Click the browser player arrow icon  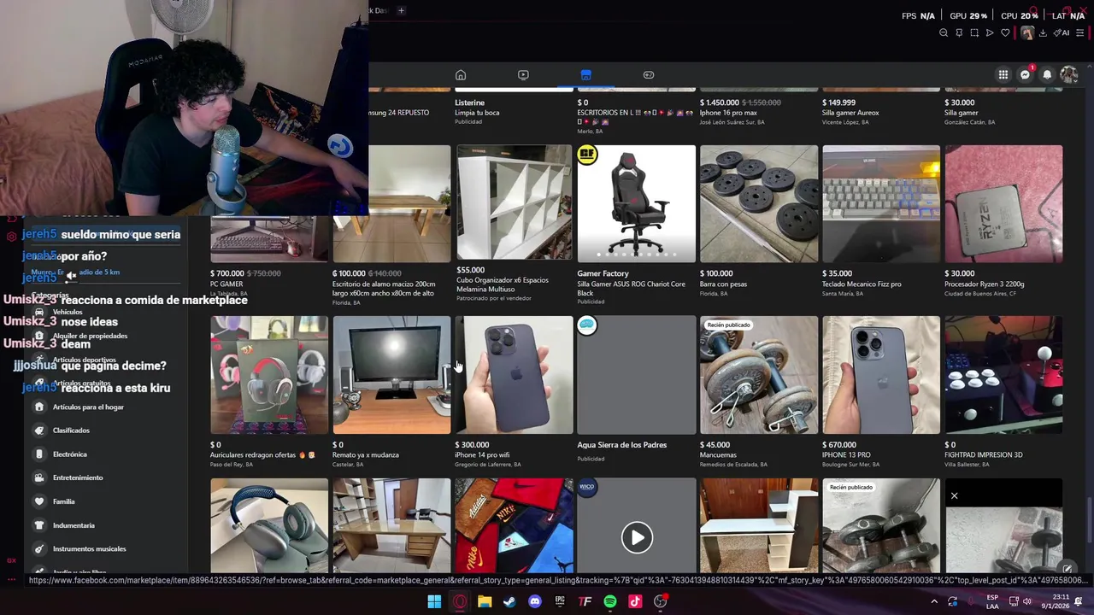pyautogui.click(x=990, y=33)
